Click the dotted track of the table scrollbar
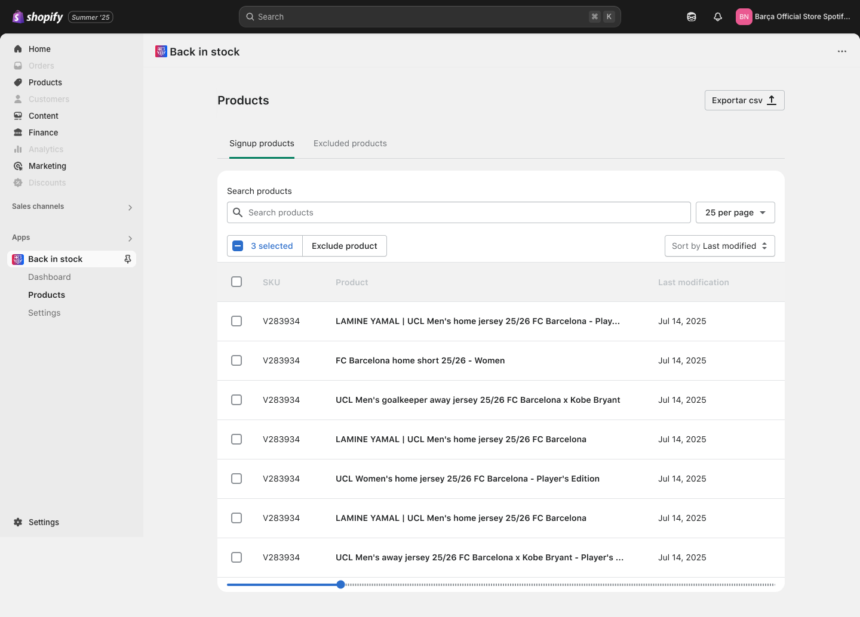Screen dimensions: 860x617 point(560,585)
